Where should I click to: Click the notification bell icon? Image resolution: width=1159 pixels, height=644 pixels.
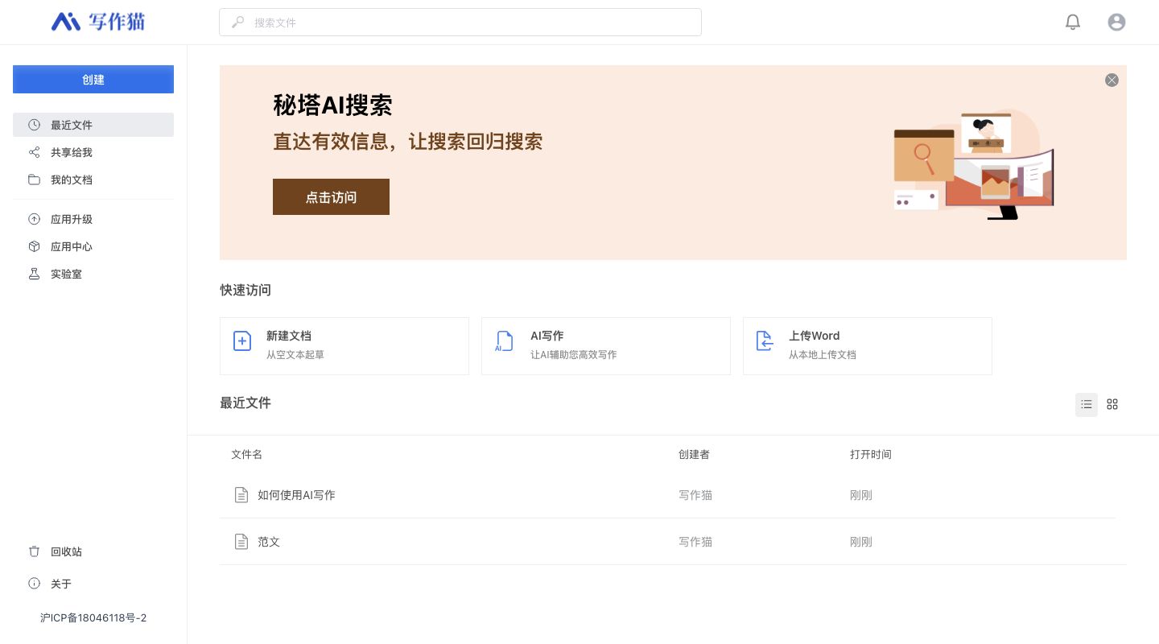click(x=1072, y=23)
